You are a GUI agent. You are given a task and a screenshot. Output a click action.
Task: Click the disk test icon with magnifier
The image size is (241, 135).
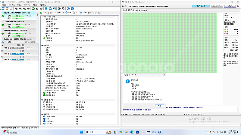(28, 9)
